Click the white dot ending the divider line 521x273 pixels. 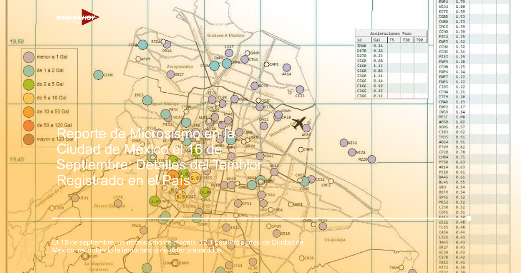tap(468, 218)
